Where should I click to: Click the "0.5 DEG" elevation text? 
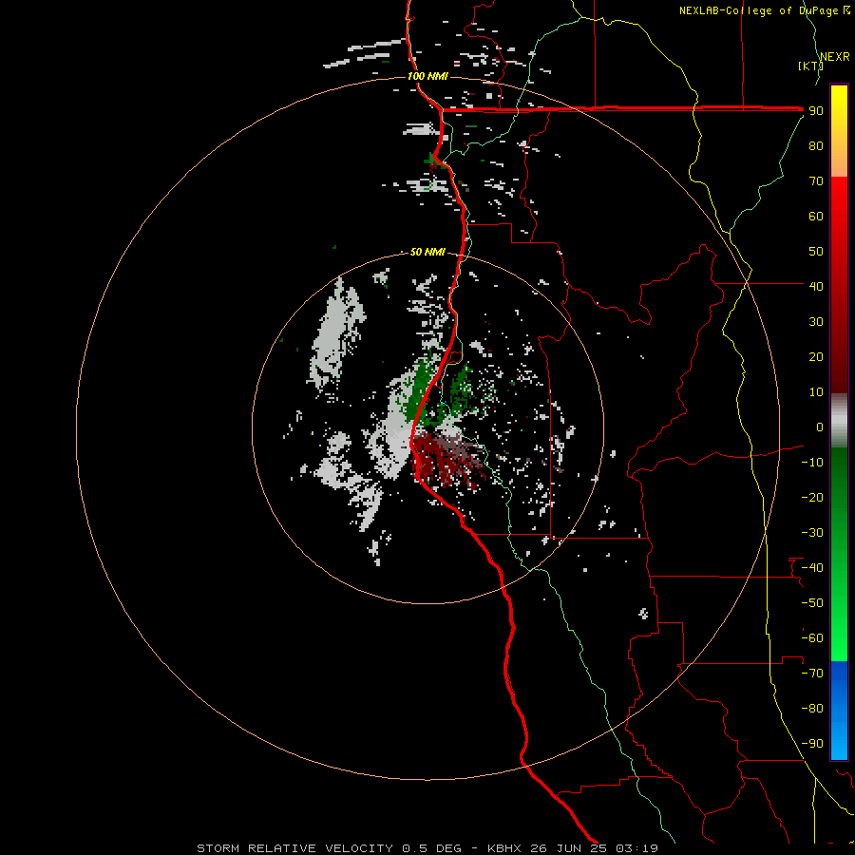(x=432, y=848)
